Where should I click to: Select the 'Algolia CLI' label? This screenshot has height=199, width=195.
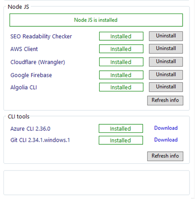(24, 88)
